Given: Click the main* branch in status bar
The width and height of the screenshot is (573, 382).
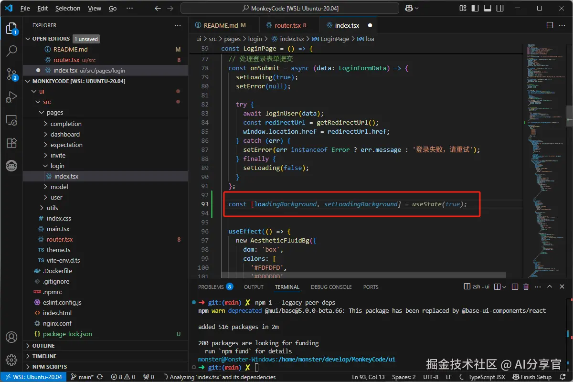Looking at the screenshot, I should click(x=82, y=377).
